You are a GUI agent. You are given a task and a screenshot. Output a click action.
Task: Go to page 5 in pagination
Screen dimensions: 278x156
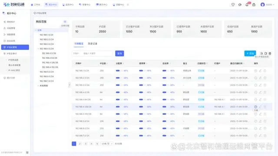[x=97, y=144]
